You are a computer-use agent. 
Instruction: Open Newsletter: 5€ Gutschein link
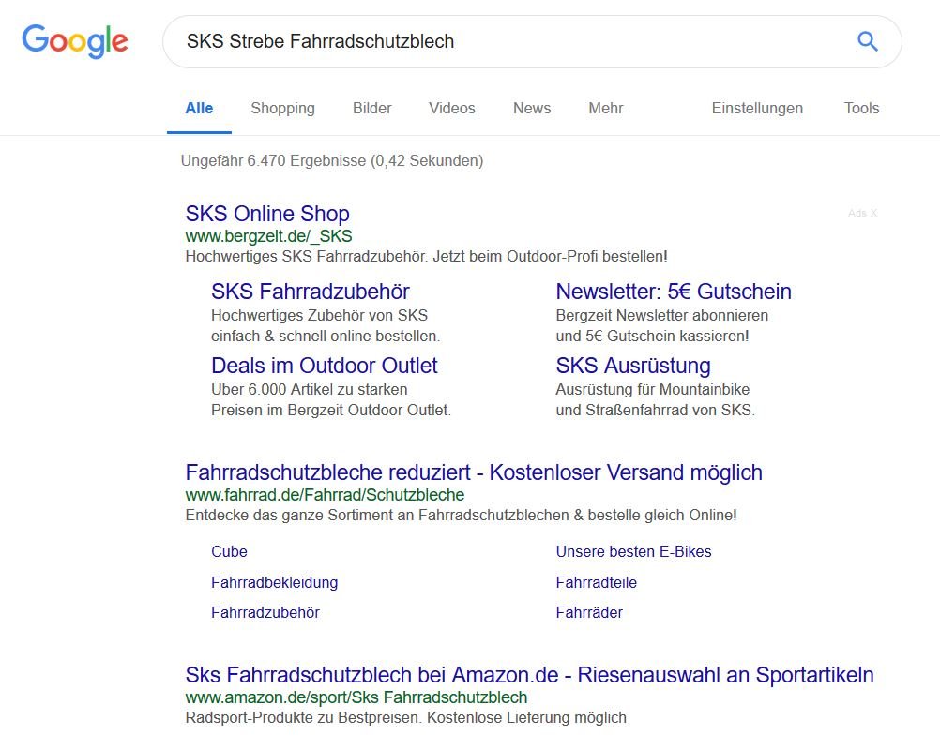674,292
